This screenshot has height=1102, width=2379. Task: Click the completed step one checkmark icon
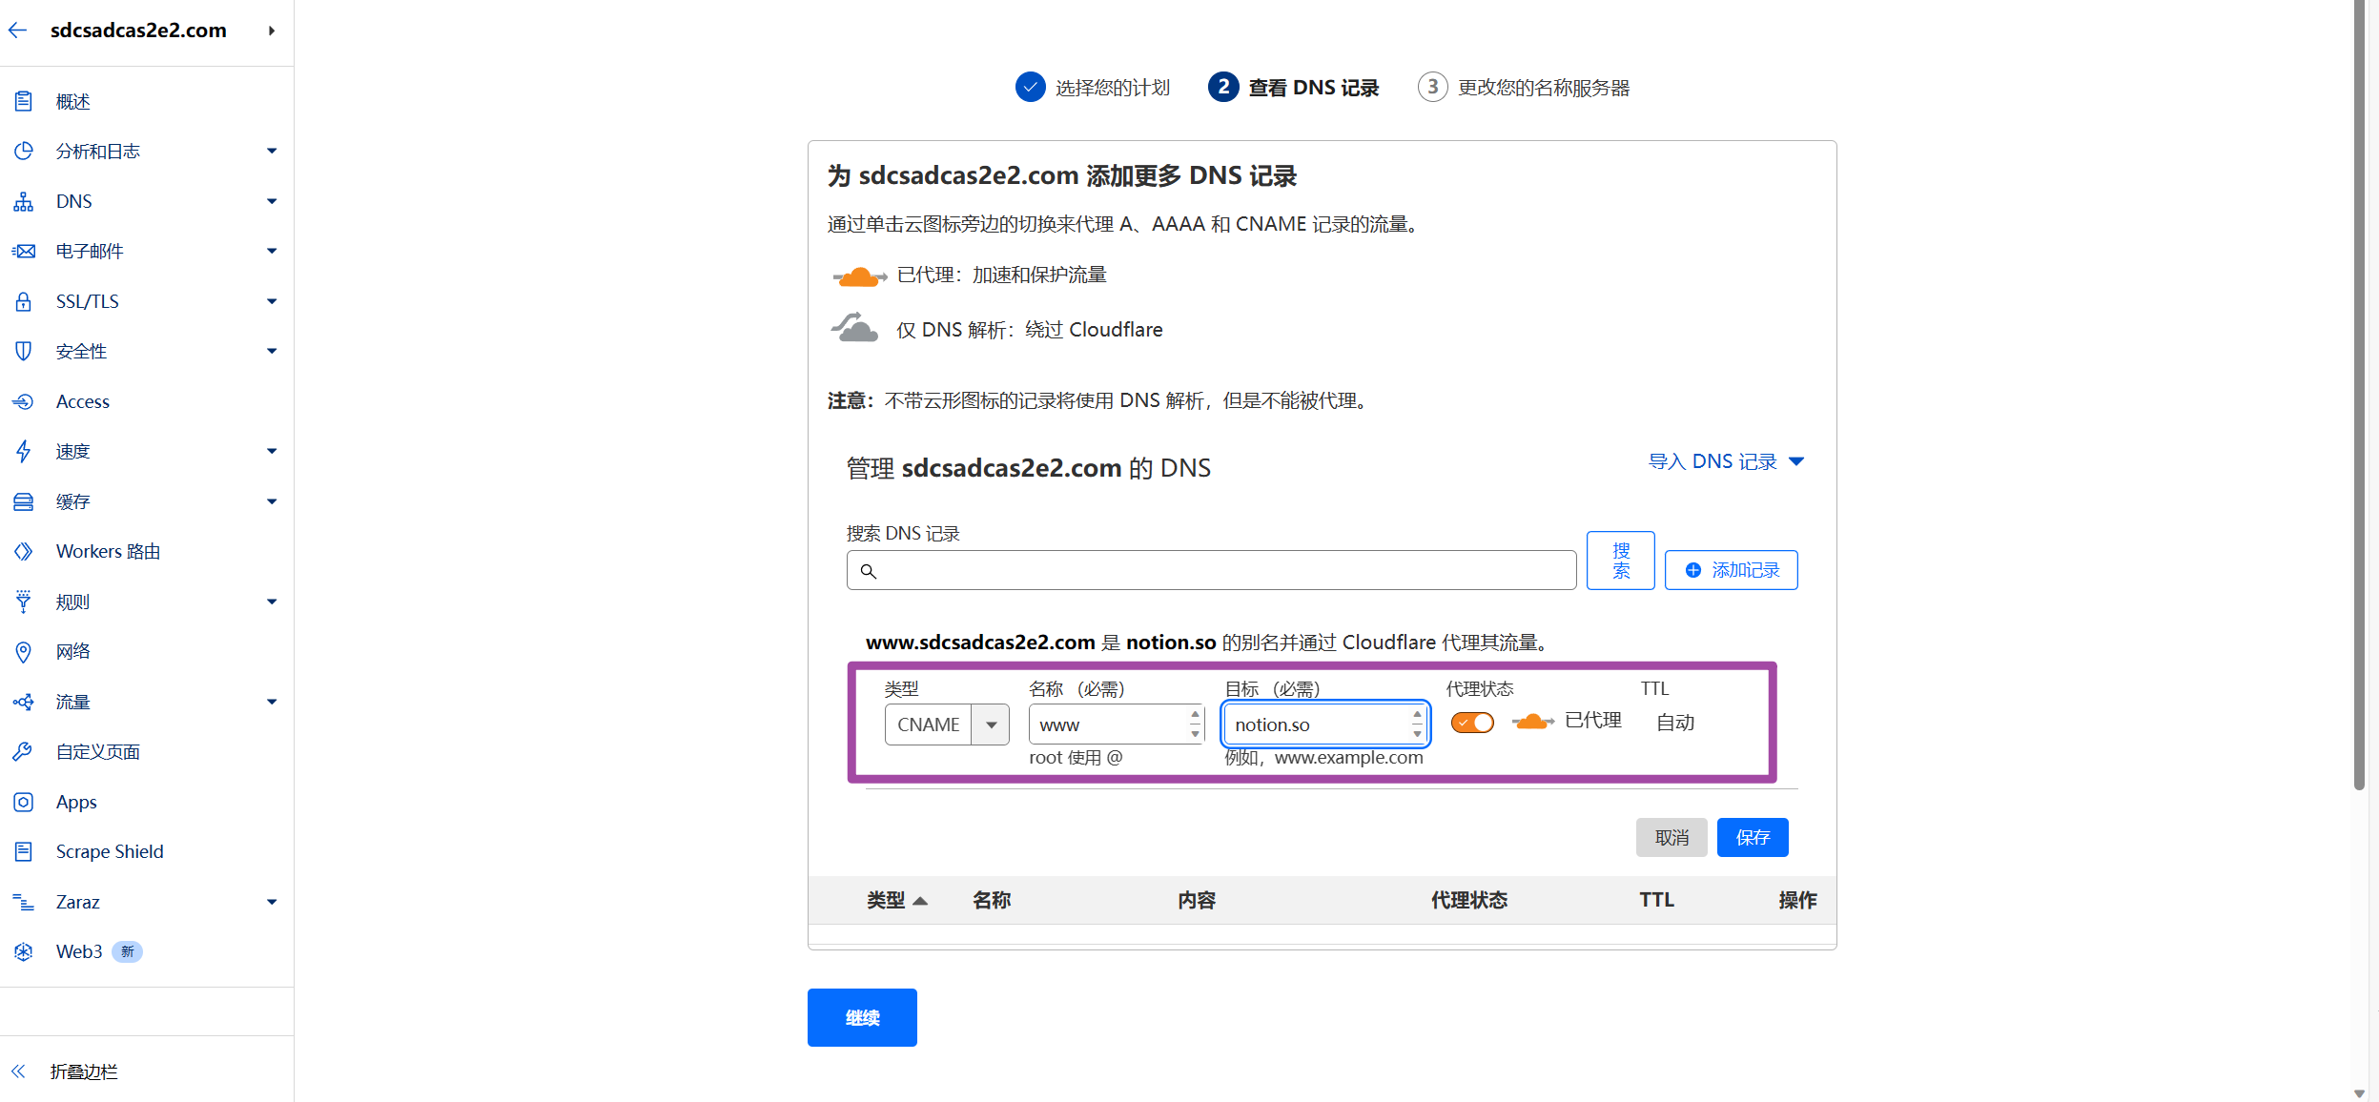pyautogui.click(x=1030, y=87)
